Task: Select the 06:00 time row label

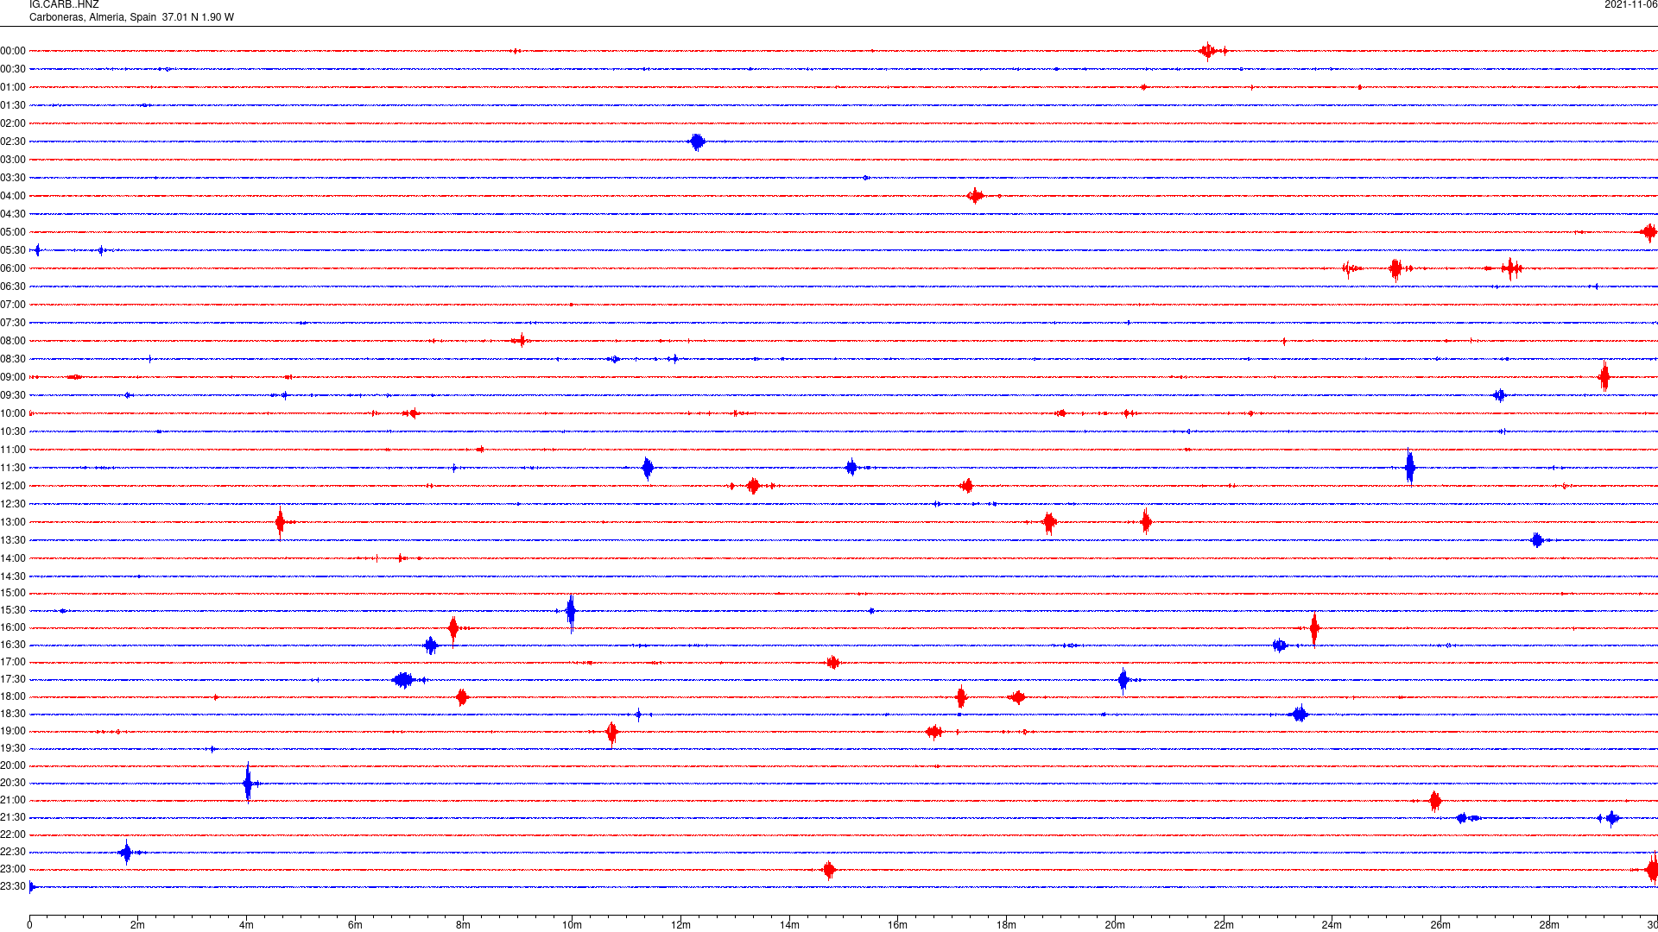Action: point(13,268)
